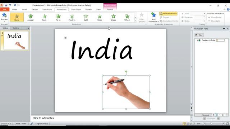The height and width of the screenshot is (129, 230).
Task: Open the Slide Show tab
Action: tap(76, 9)
